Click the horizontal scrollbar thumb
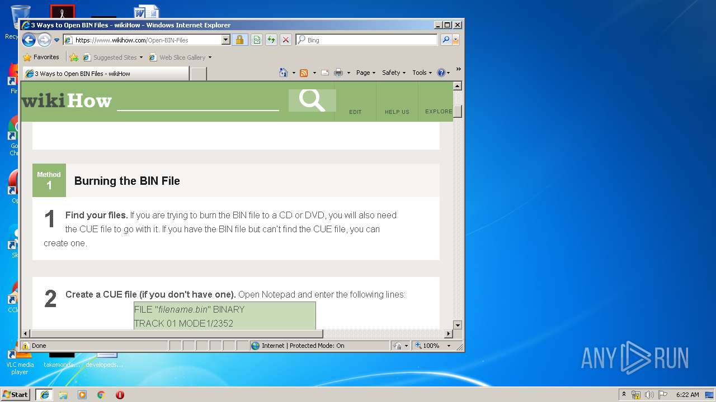The width and height of the screenshot is (716, 402). (x=177, y=333)
